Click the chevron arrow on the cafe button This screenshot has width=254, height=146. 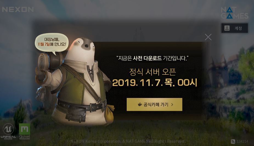tap(172, 105)
